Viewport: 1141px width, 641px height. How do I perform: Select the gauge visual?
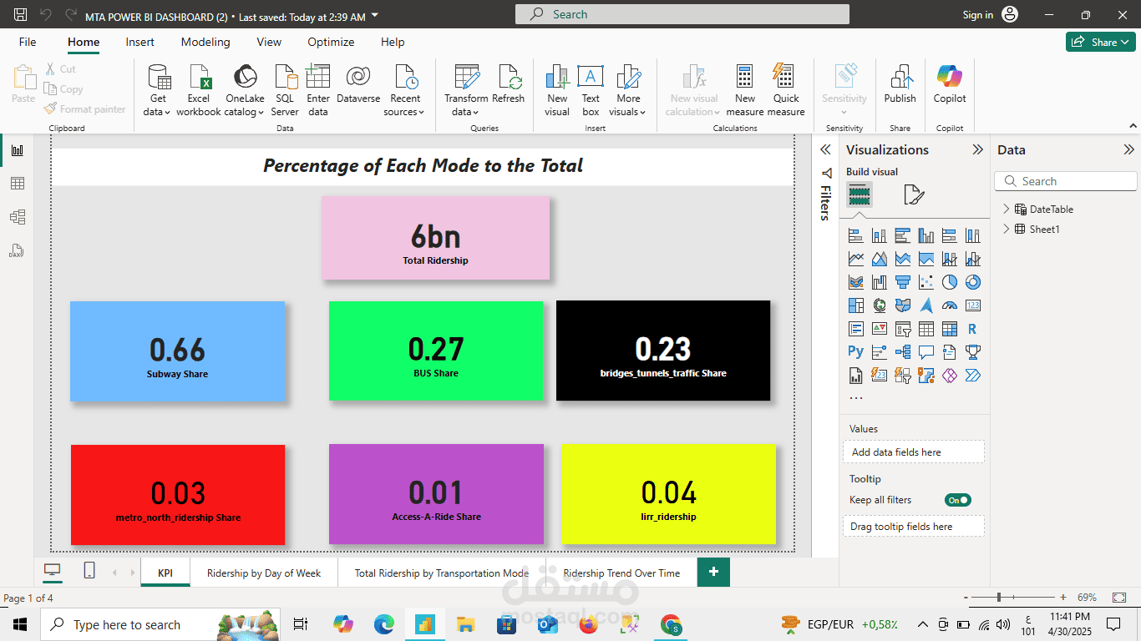(x=949, y=306)
